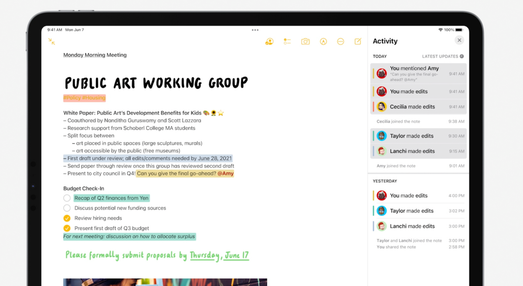
Task: Tap the collapse arrows icon above the note
Action: (x=51, y=41)
